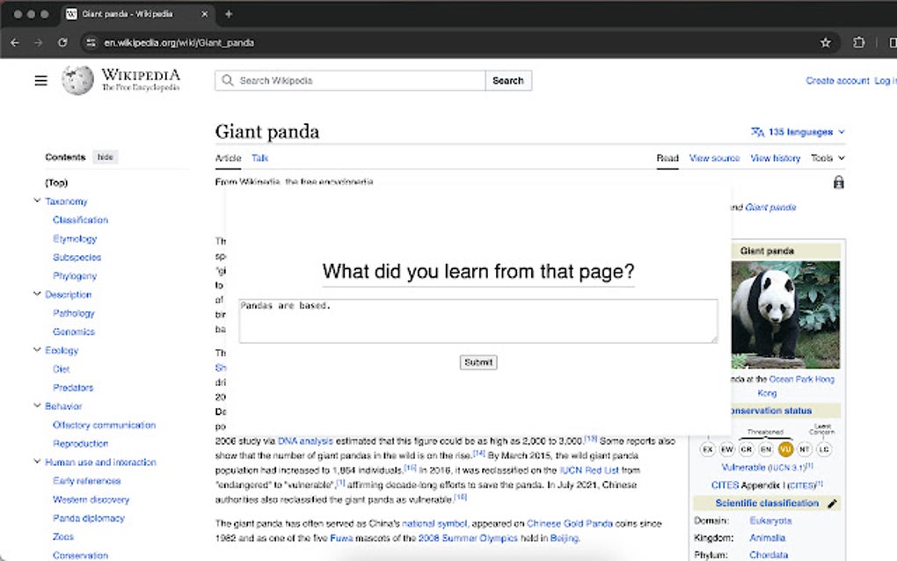The image size is (897, 561).
Task: Click inside the answer text box
Action: 478,321
